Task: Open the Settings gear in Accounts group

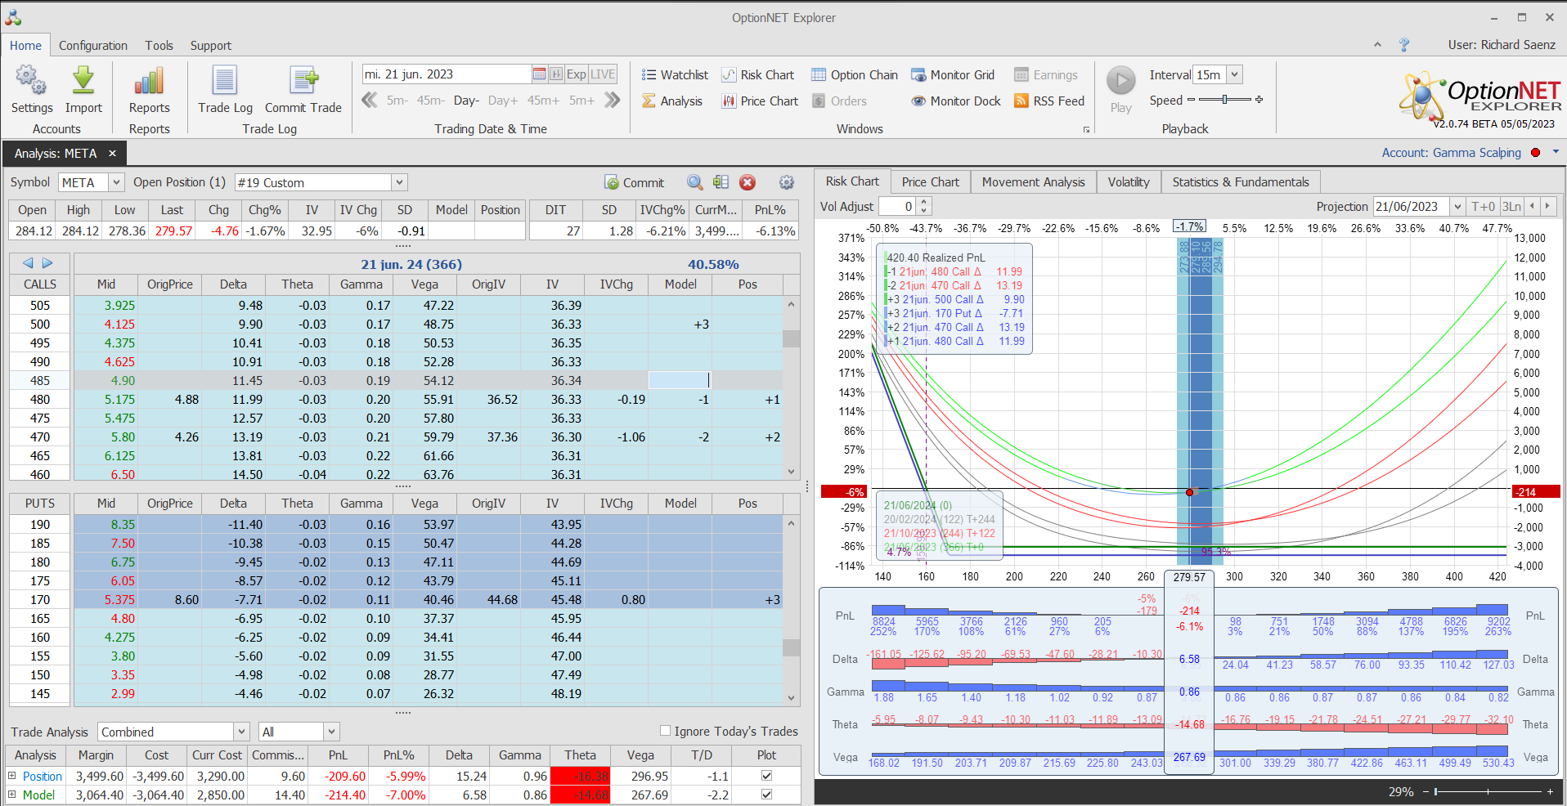Action: click(31, 81)
